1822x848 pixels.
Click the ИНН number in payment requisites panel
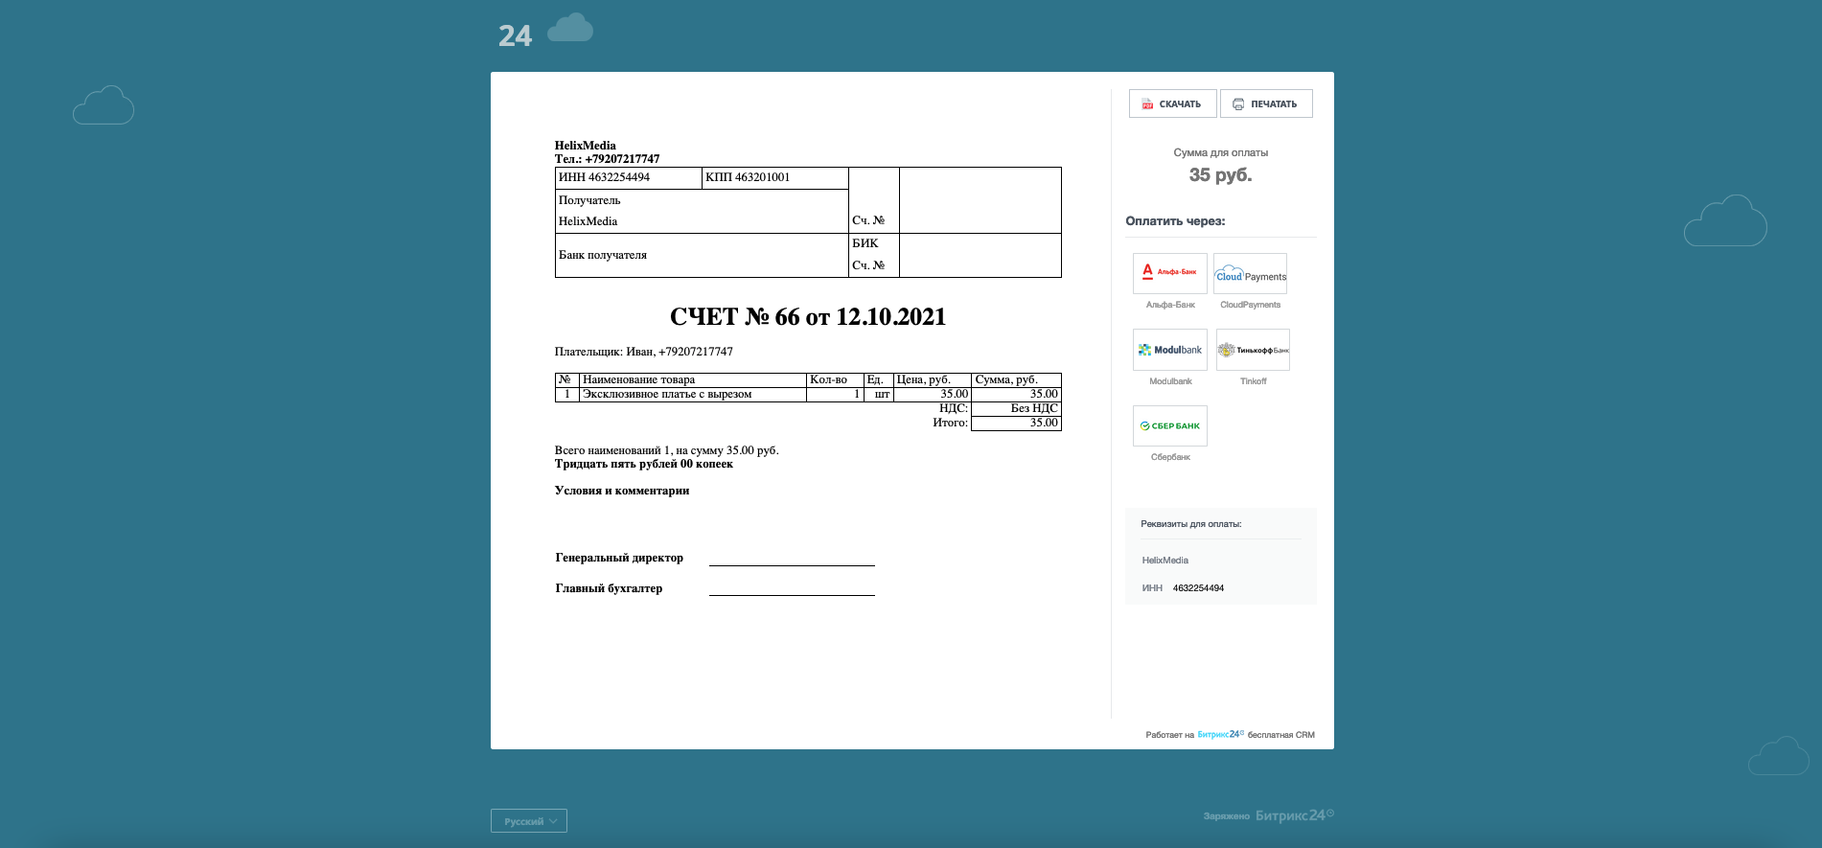click(1198, 588)
